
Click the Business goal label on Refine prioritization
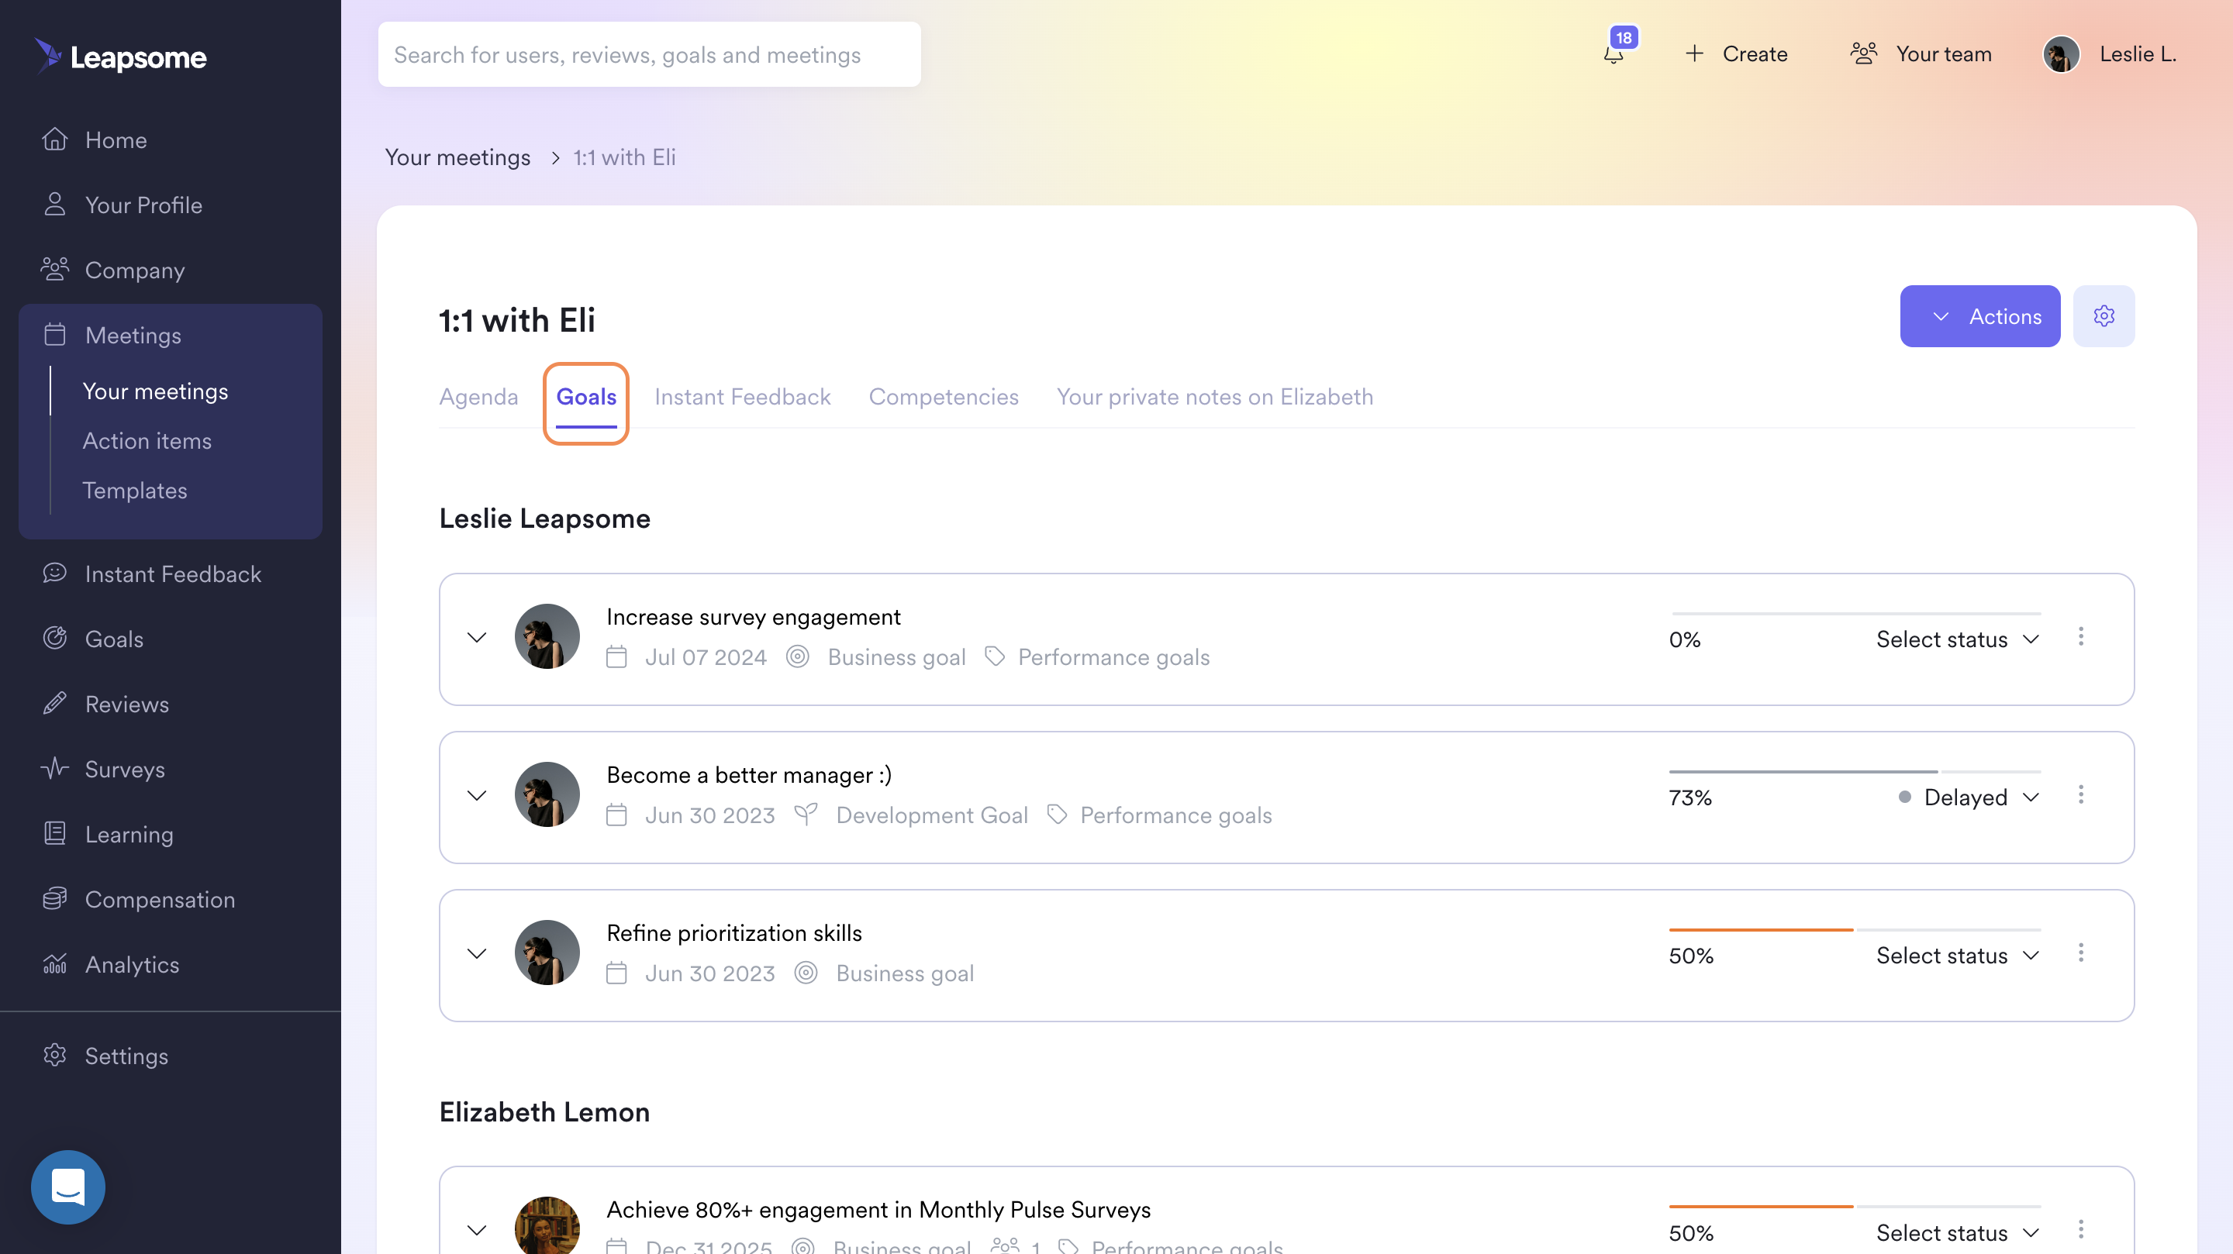[905, 973]
